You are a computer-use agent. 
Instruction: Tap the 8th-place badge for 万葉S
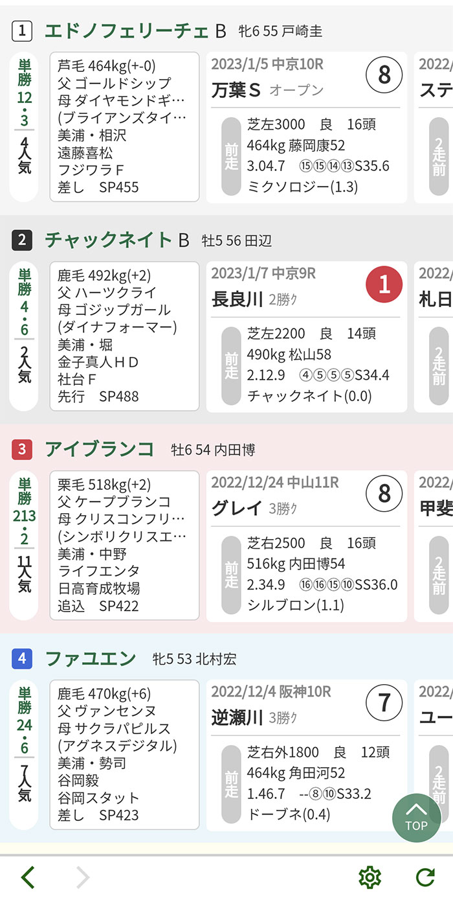[384, 75]
